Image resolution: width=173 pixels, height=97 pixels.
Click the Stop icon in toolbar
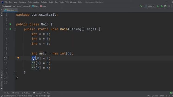click(x=169, y=6)
